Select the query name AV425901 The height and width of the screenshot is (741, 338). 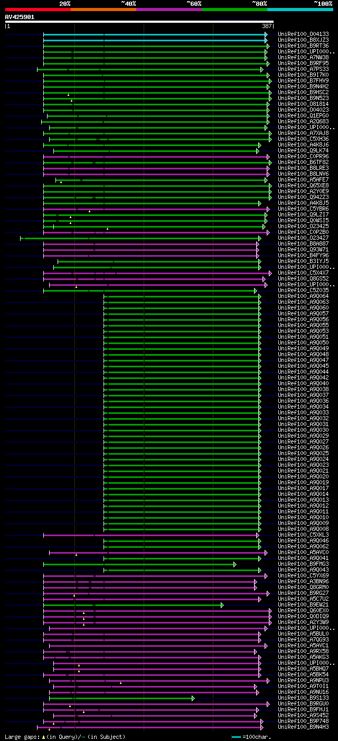coord(20,17)
